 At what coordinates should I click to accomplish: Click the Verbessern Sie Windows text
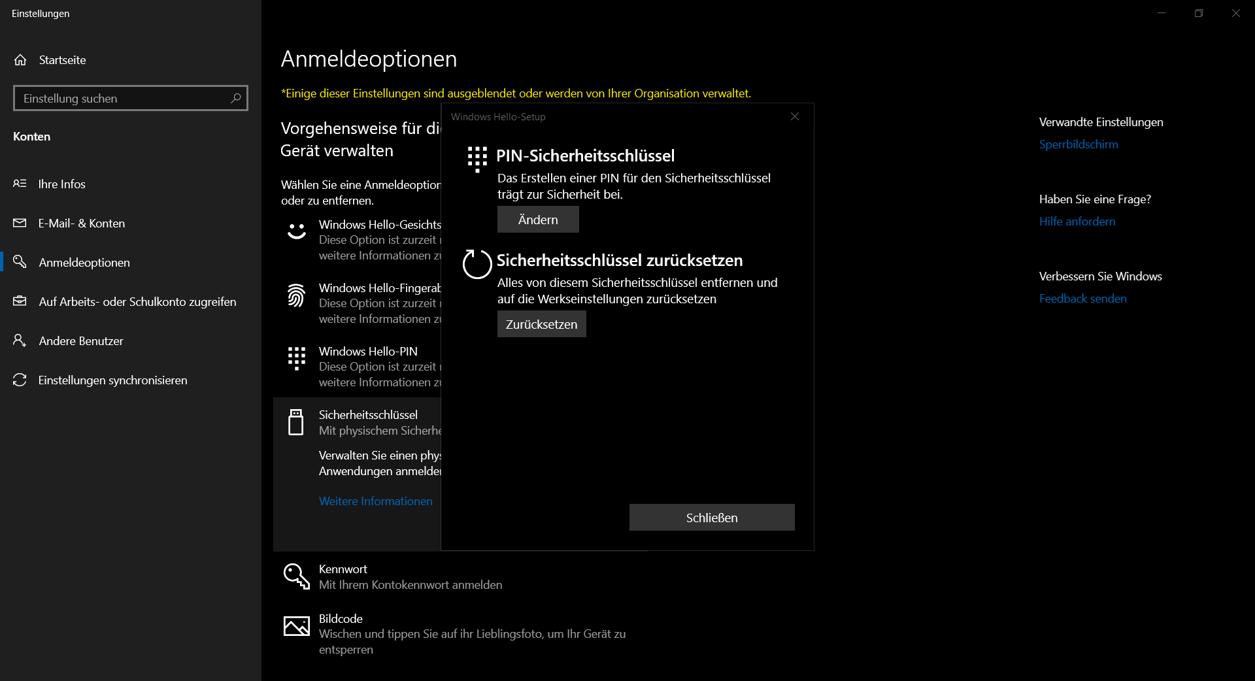tap(1101, 276)
